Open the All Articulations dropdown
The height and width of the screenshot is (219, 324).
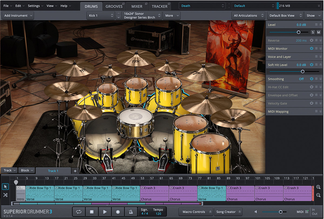(248, 16)
